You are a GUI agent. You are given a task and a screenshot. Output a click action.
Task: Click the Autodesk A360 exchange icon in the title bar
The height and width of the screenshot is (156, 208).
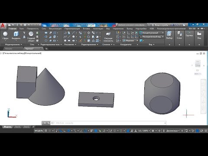172,25
